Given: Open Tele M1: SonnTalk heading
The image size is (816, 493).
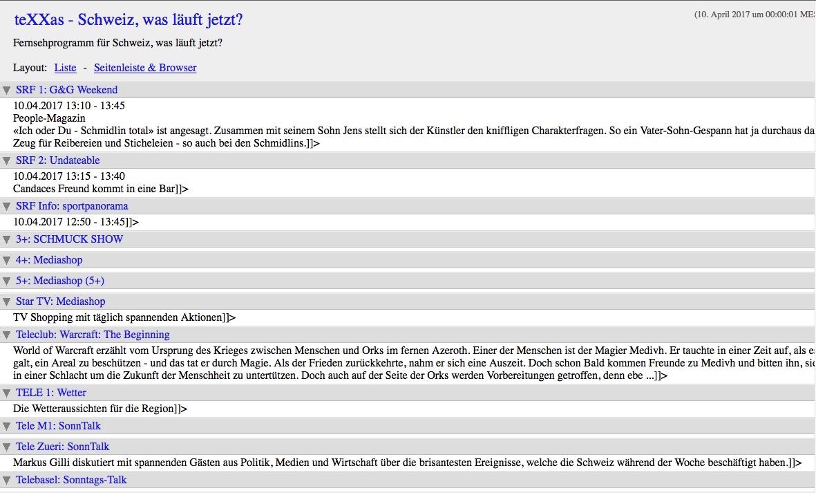Looking at the screenshot, I should point(58,426).
